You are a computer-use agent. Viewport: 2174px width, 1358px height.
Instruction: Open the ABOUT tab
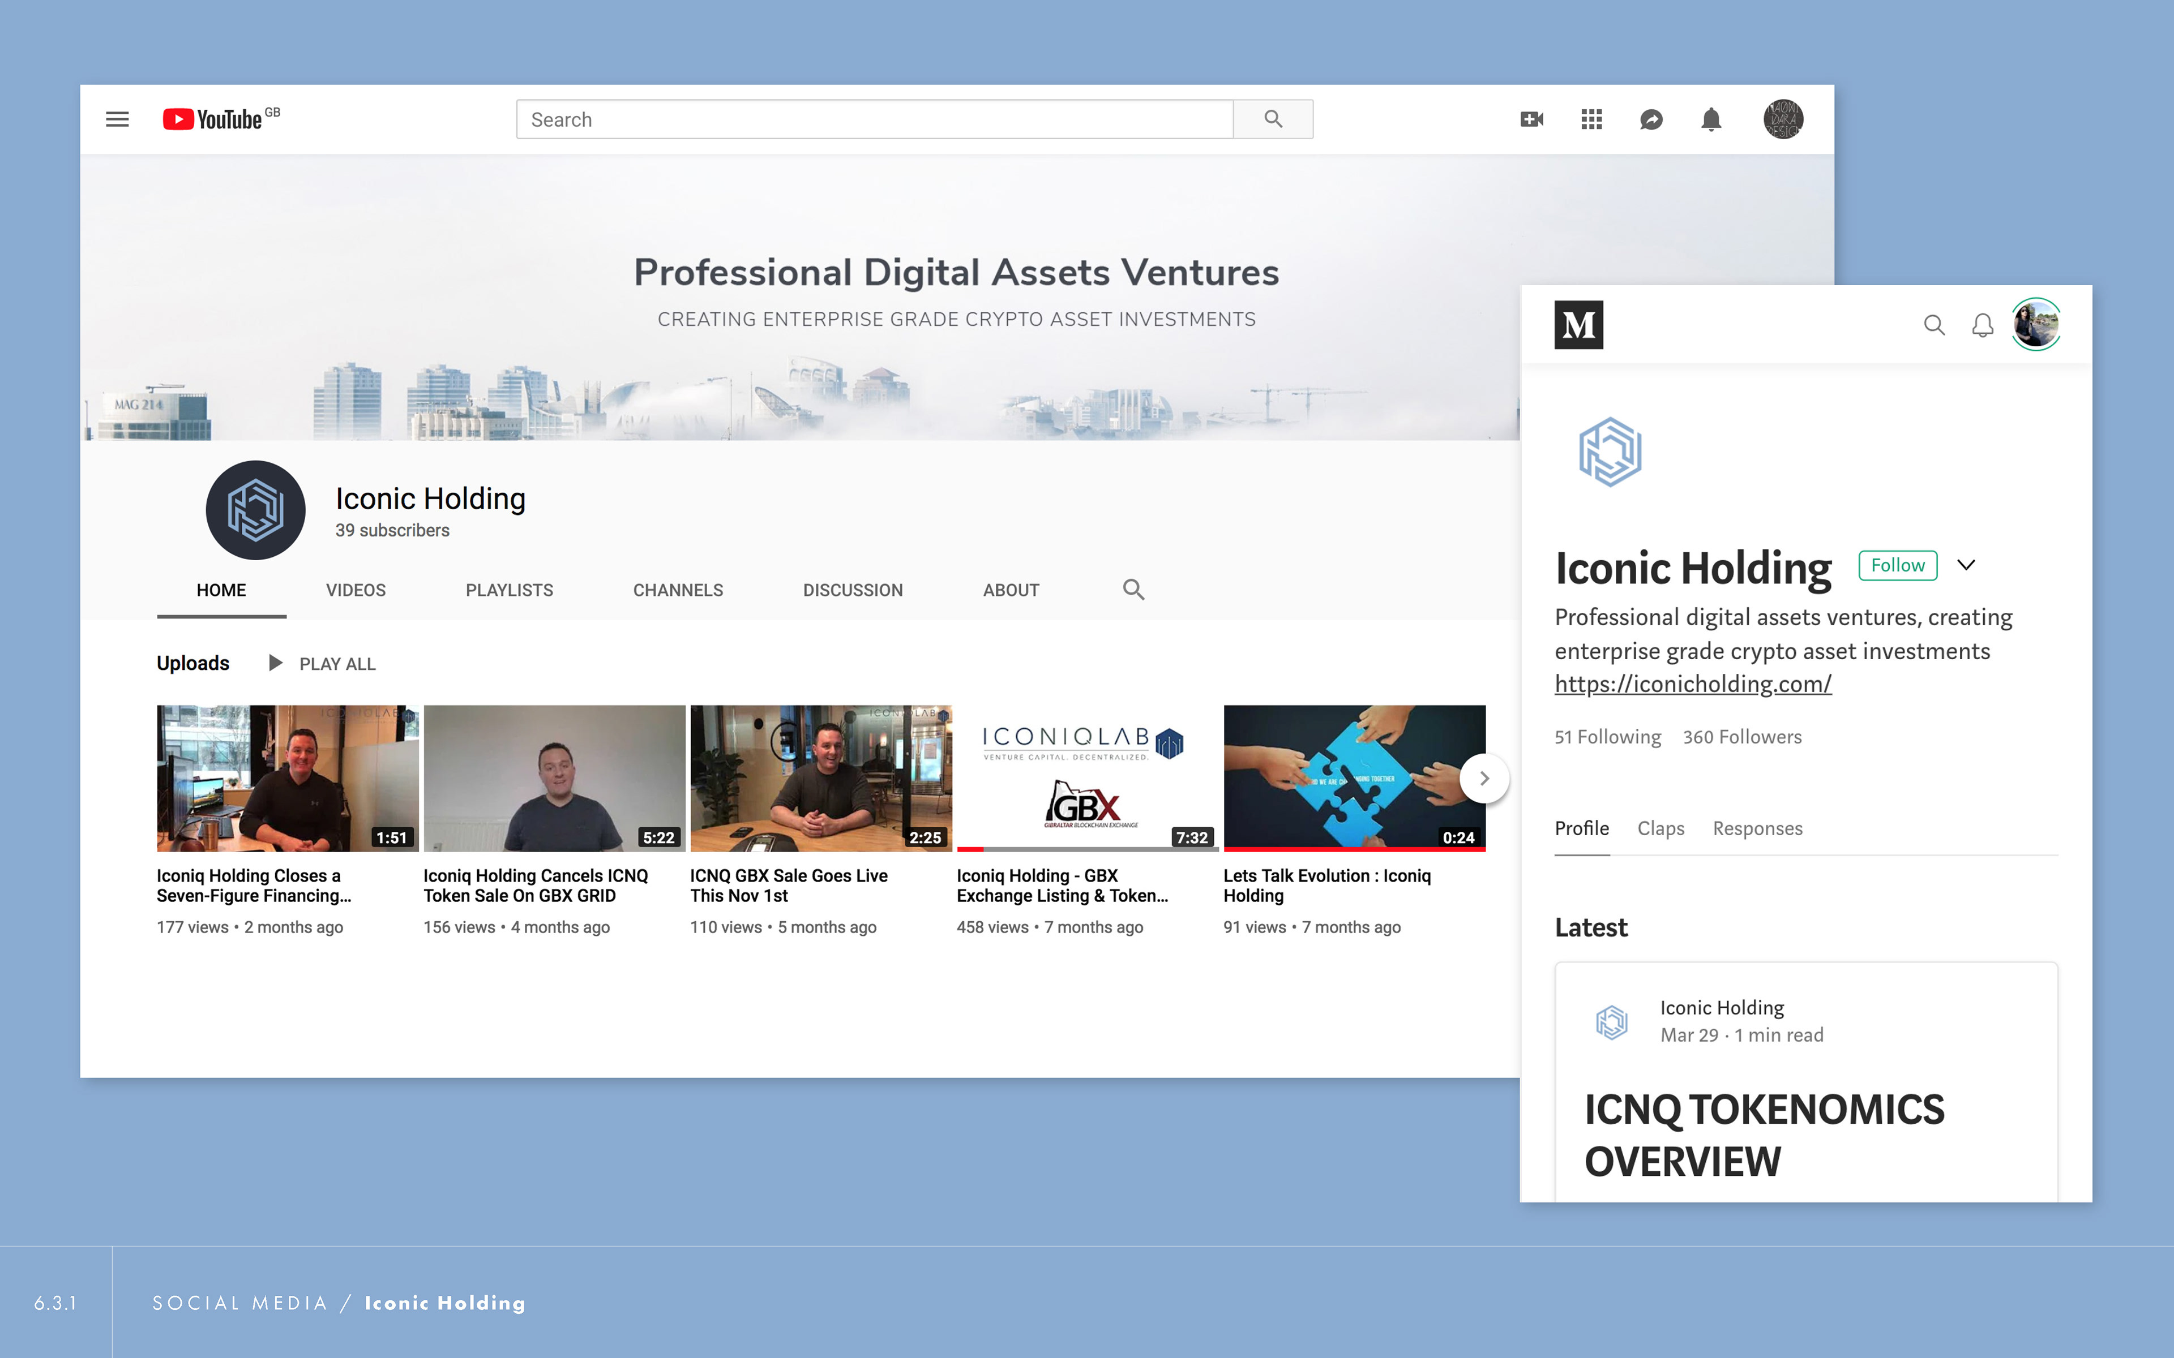coord(1011,590)
